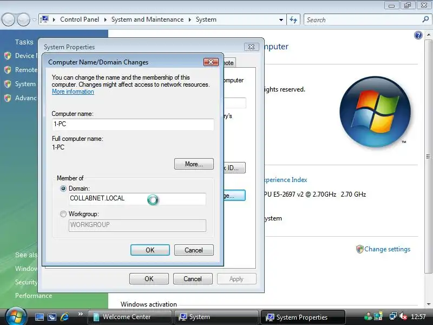The width and height of the screenshot is (433, 325).
Task: Click System breadcrumb in address bar
Action: [206, 19]
